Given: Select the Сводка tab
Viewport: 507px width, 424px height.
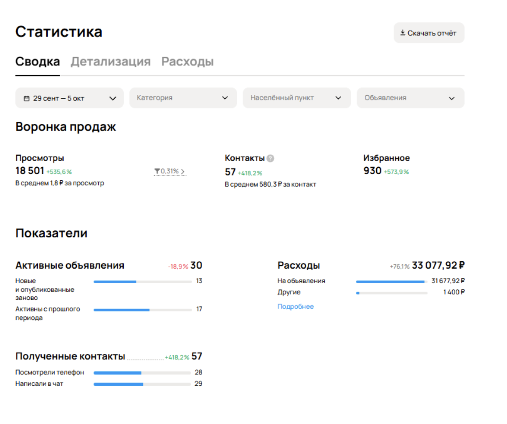Looking at the screenshot, I should click(x=37, y=61).
